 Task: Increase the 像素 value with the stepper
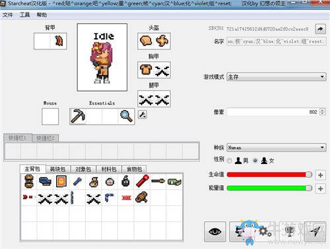[322, 111]
